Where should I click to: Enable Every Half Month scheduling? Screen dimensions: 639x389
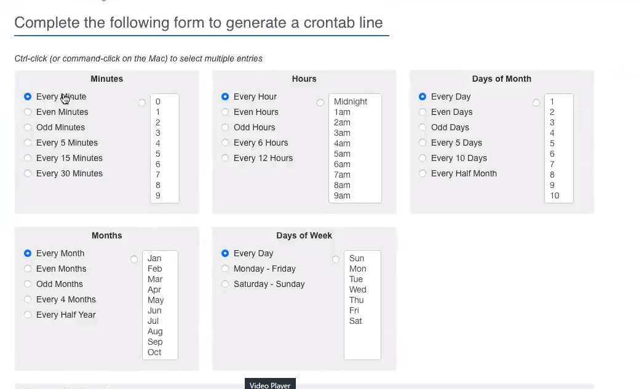coord(423,173)
